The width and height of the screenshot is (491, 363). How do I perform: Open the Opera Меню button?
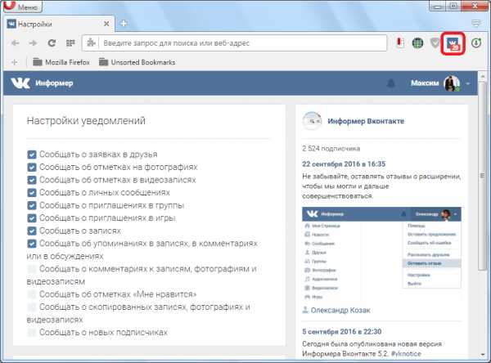tap(23, 7)
